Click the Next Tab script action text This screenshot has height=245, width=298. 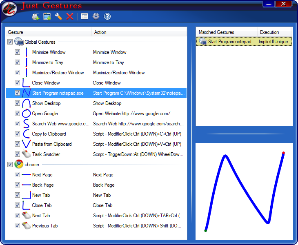pos(138,216)
